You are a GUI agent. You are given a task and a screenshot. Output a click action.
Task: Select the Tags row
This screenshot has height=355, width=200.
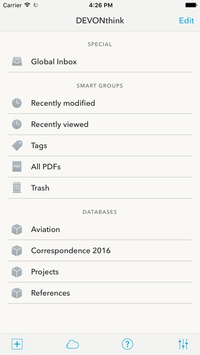(x=100, y=145)
